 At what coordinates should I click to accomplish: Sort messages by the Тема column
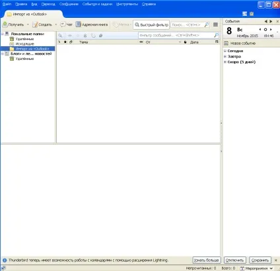[83, 42]
